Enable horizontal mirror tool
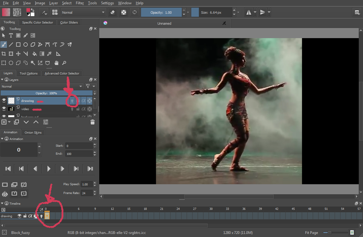Screen dimensions: 363x237 click(x=249, y=13)
